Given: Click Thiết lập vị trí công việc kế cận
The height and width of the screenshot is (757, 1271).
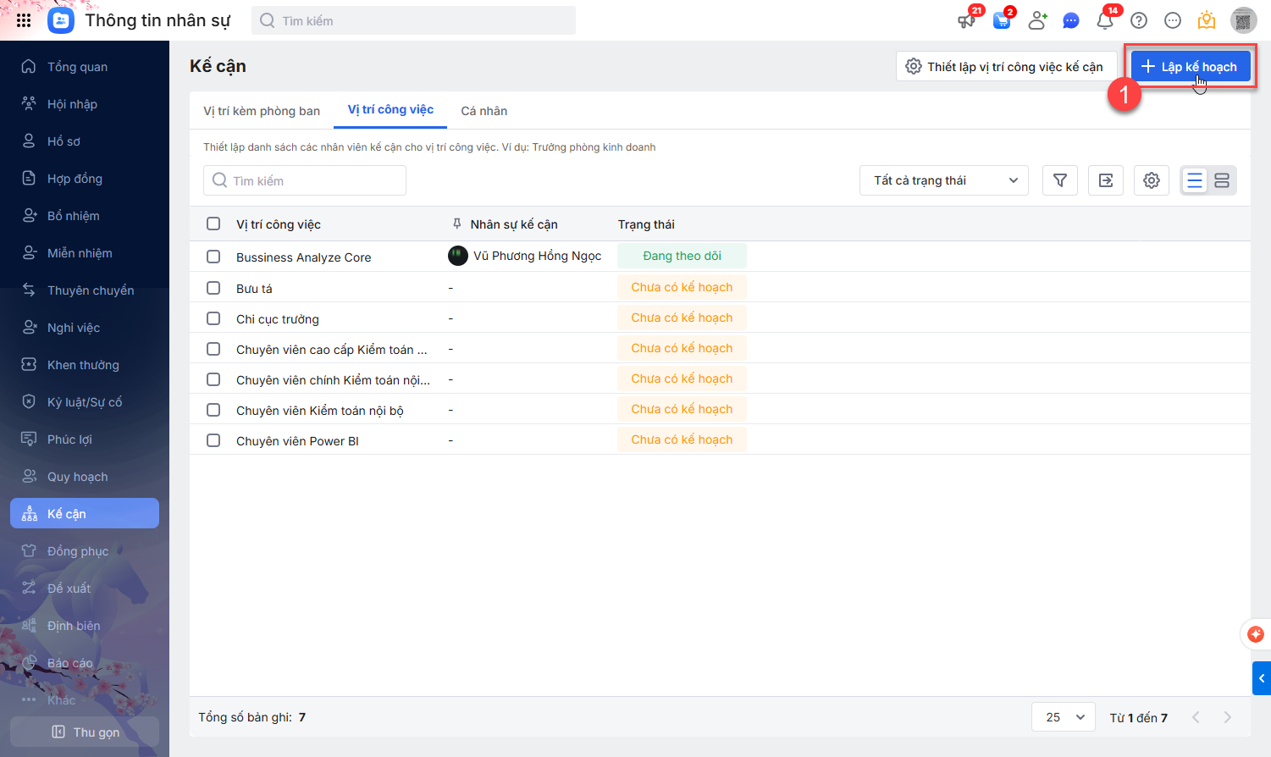Looking at the screenshot, I should point(1006,66).
